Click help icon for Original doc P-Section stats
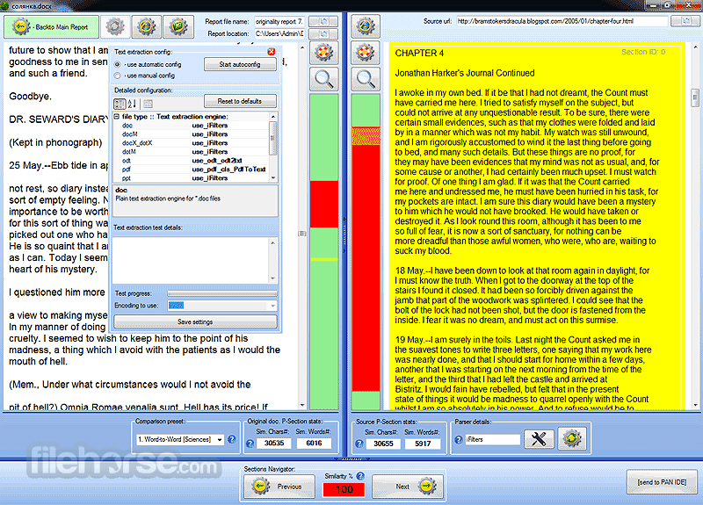The width and height of the screenshot is (703, 505). coord(250,444)
